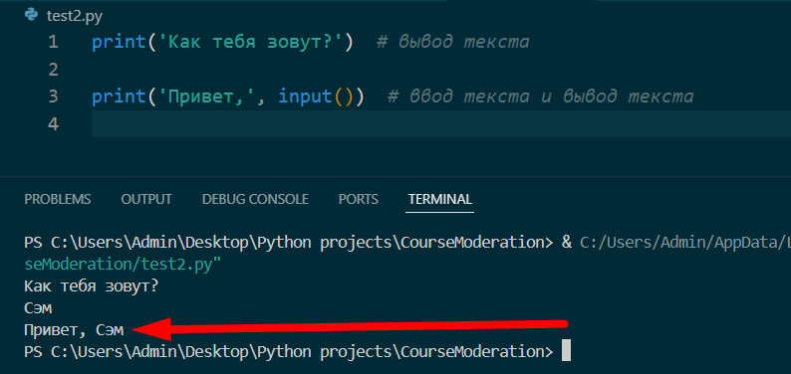
Task: Click line number 4 in the gutter
Action: click(54, 123)
